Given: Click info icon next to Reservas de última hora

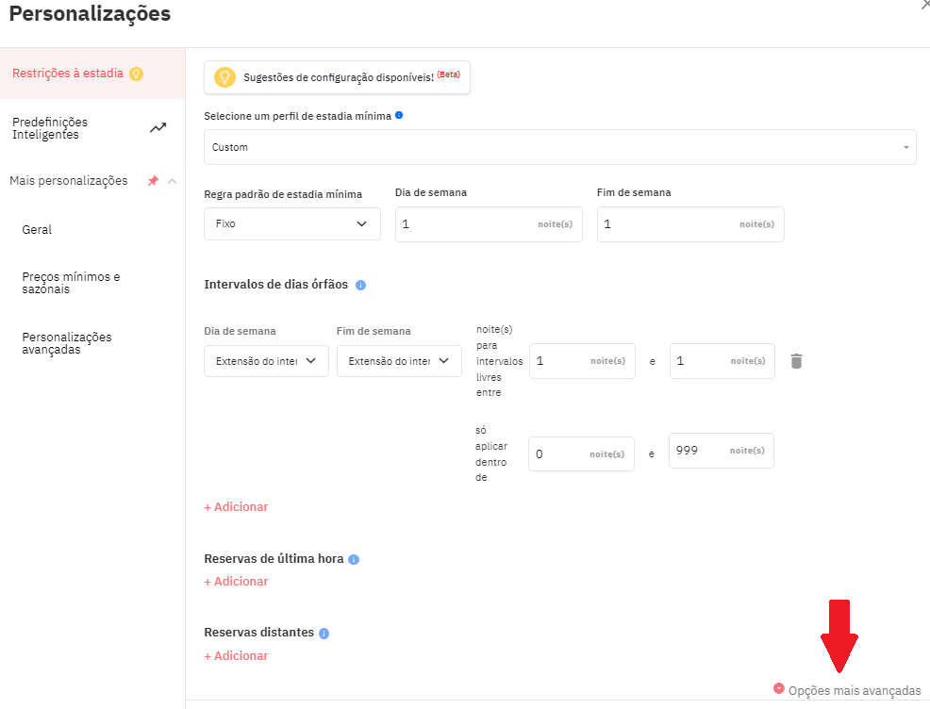Looking at the screenshot, I should 354,559.
